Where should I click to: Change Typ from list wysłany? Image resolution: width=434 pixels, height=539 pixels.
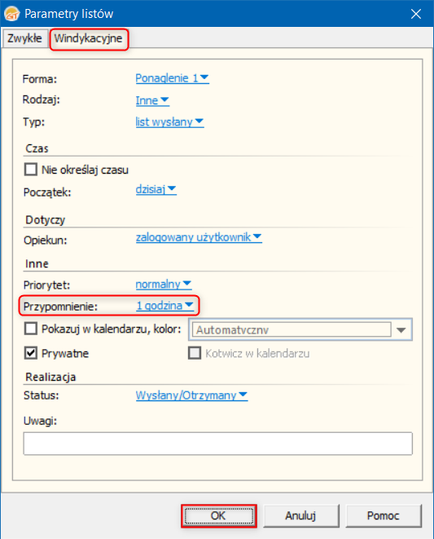coord(169,121)
